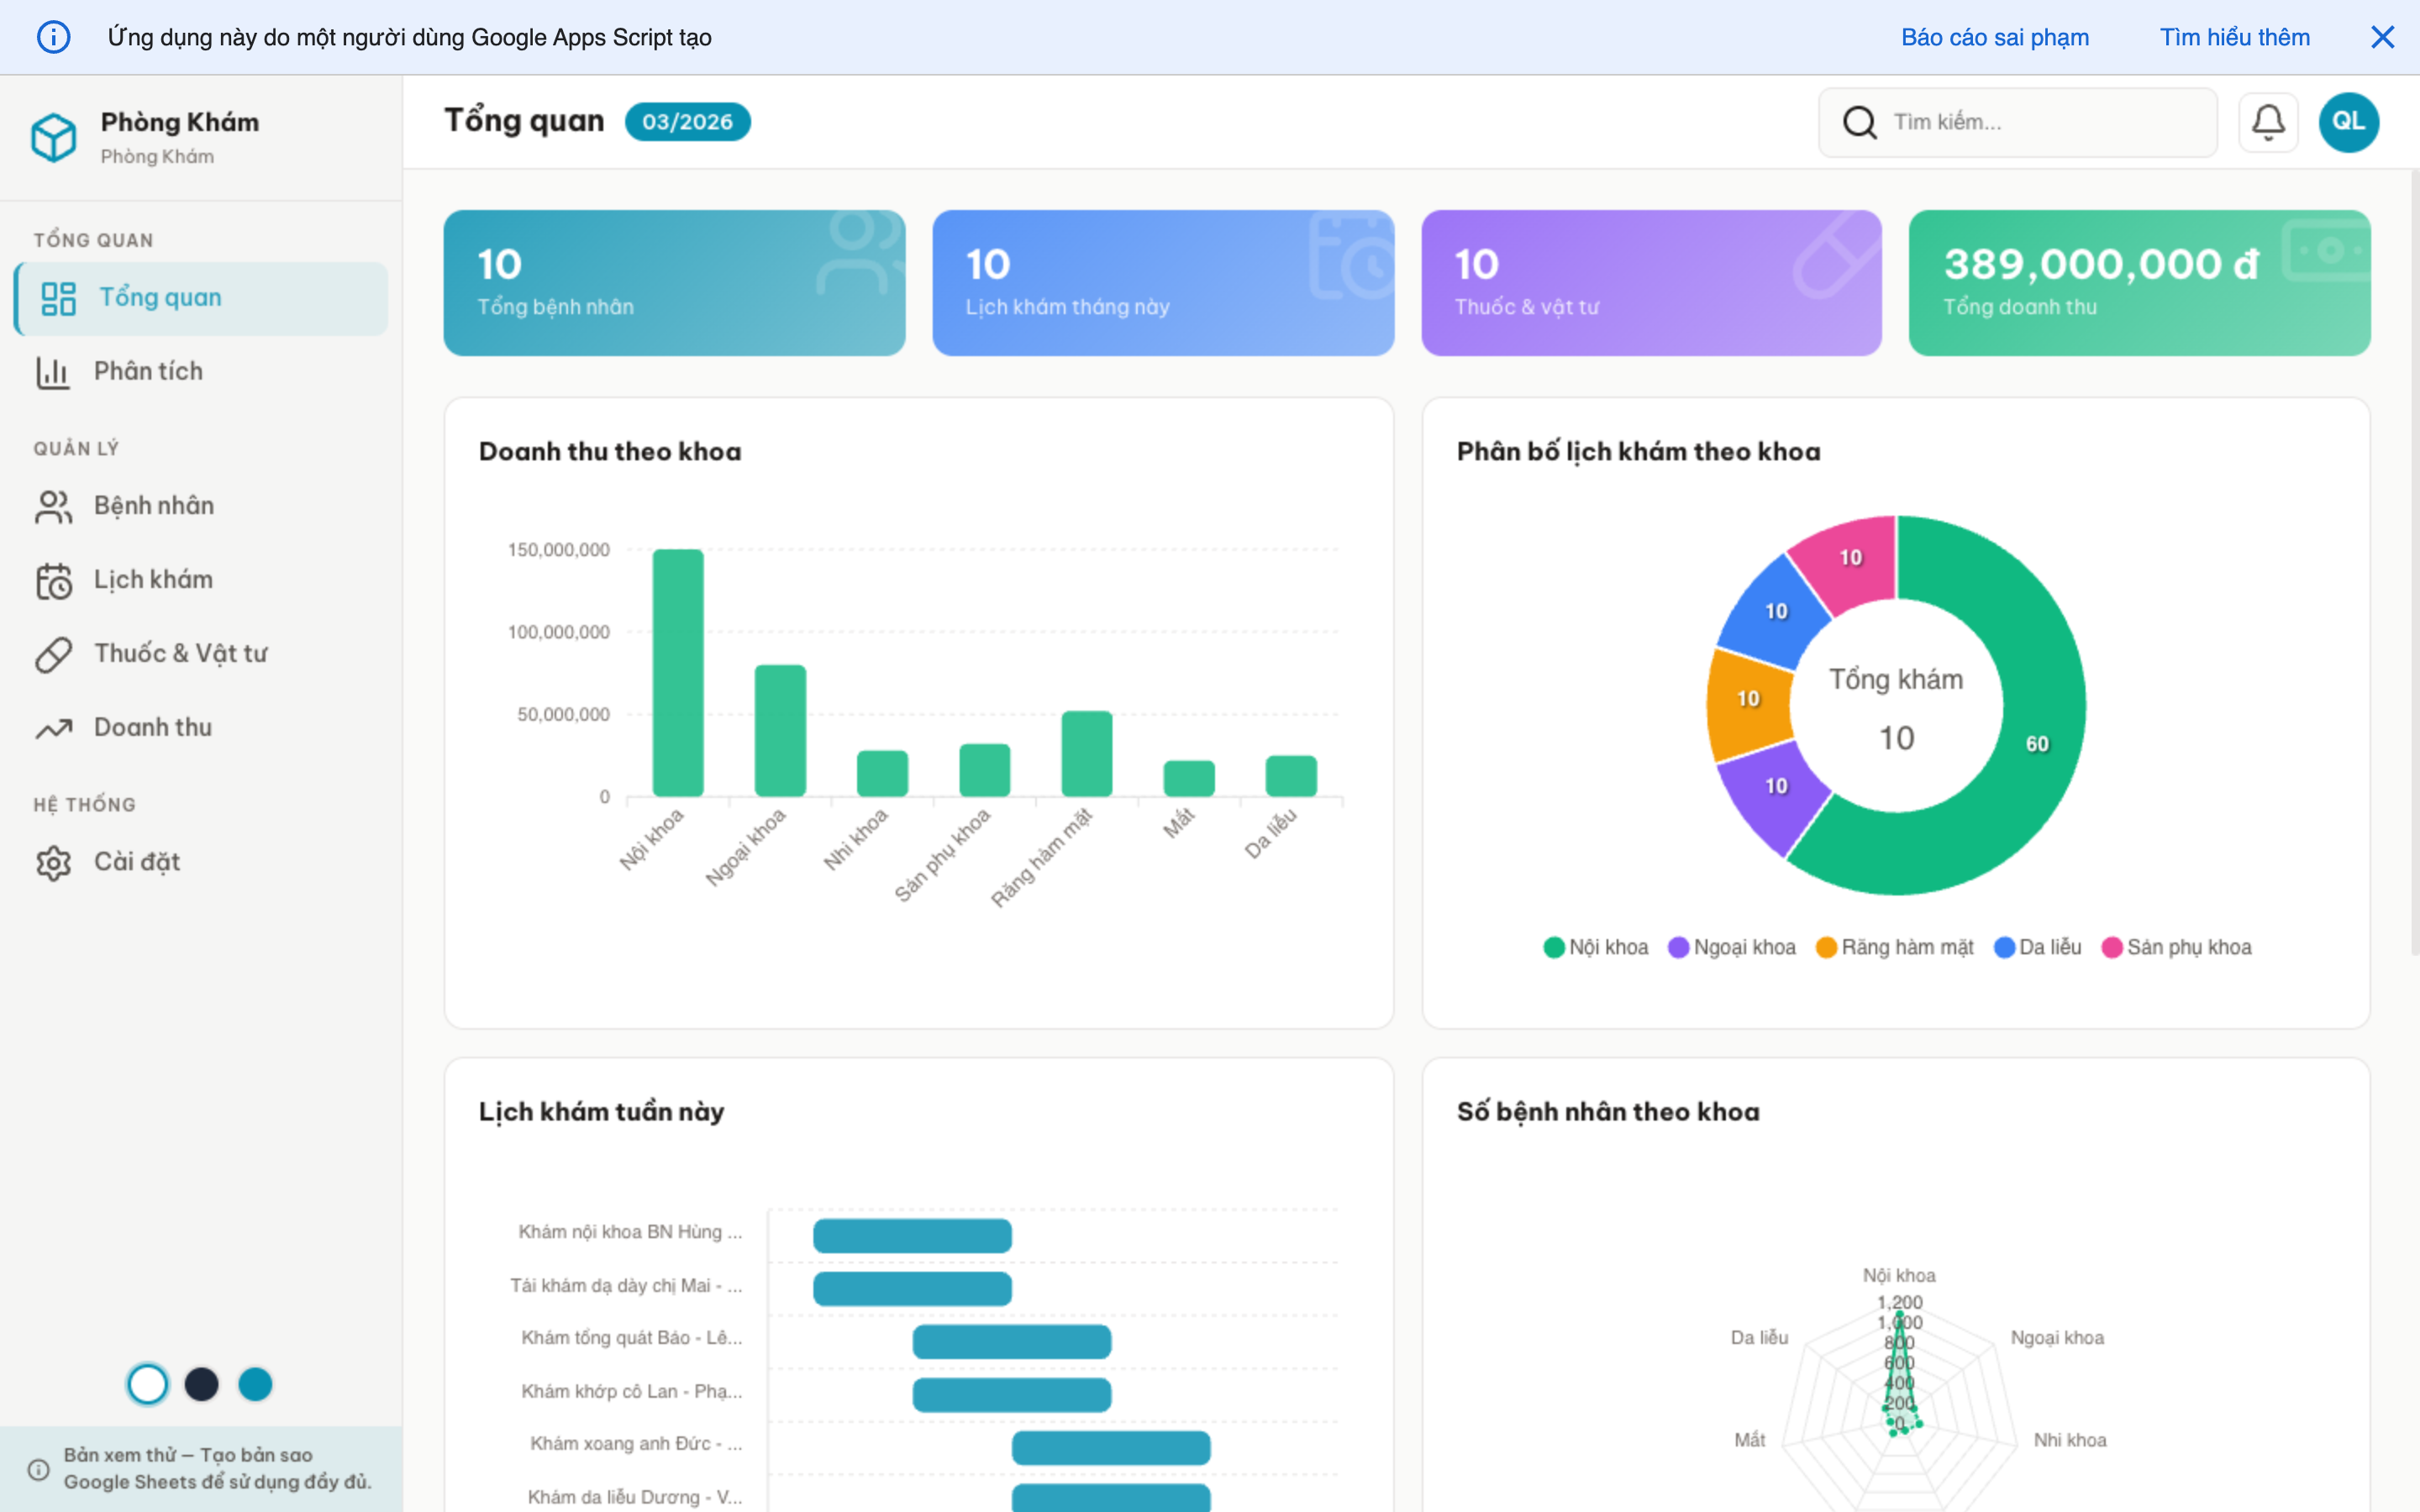2420x1512 pixels.
Task: Click the info icon in top banner
Action: pyautogui.click(x=54, y=37)
